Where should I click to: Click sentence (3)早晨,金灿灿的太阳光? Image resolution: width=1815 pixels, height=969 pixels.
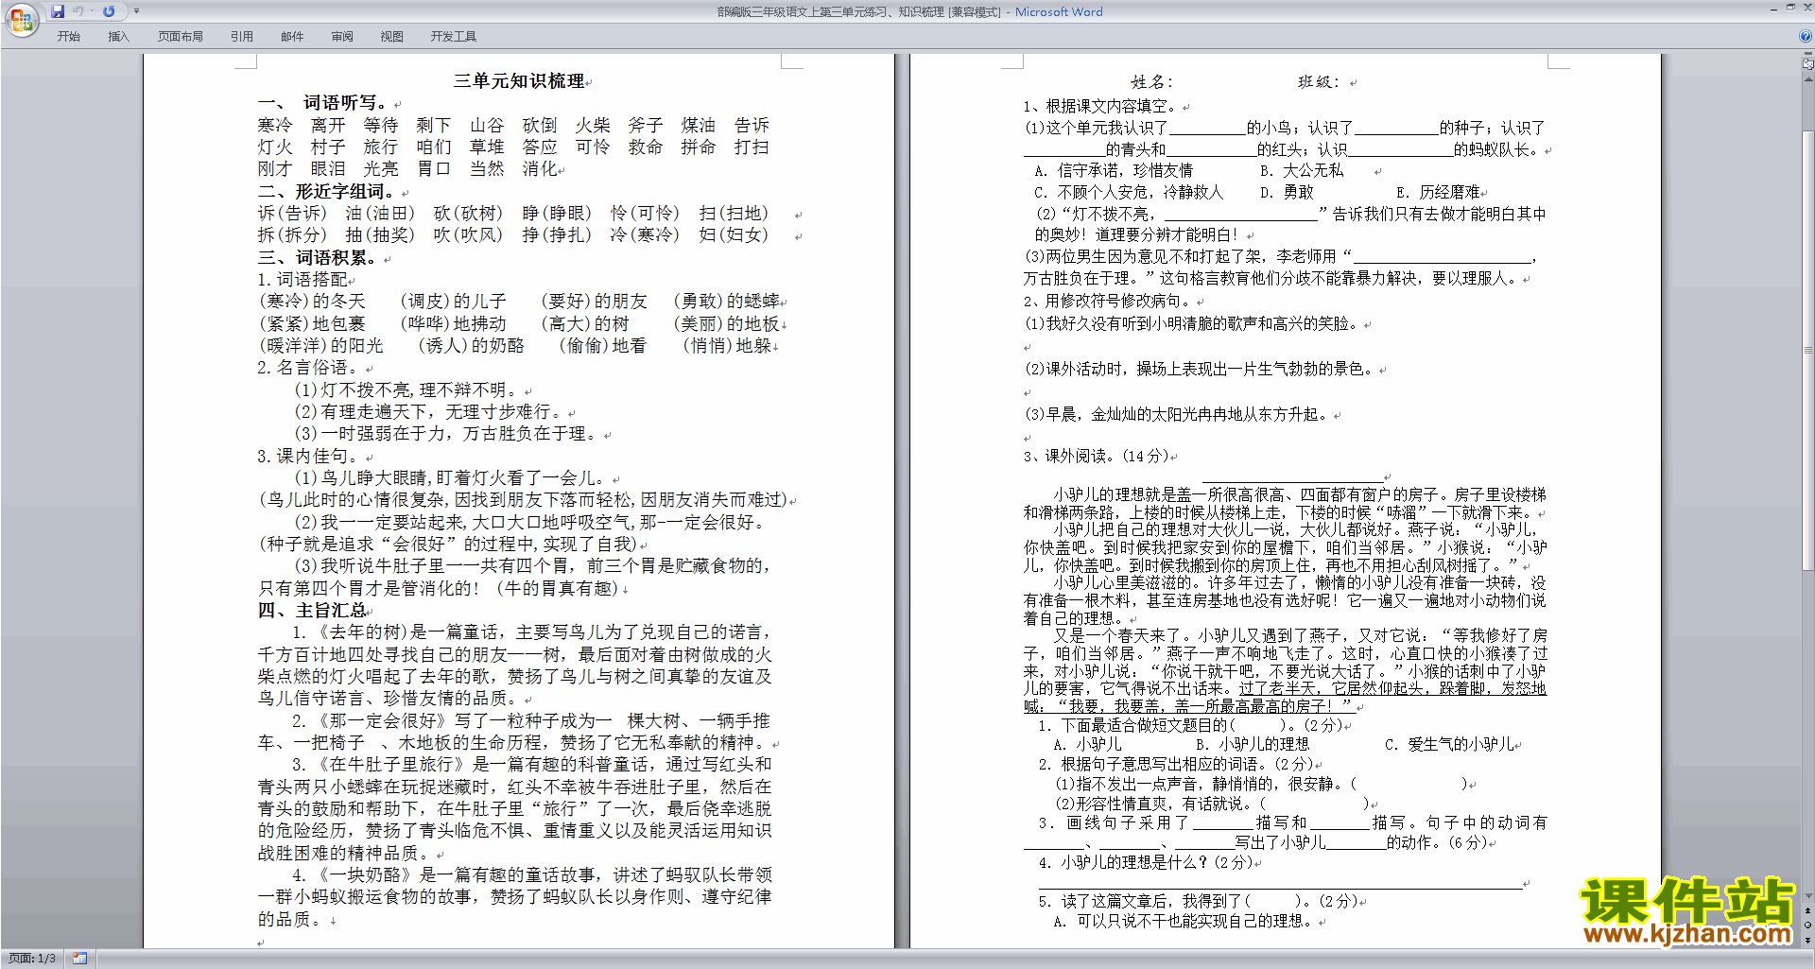(x=1177, y=414)
